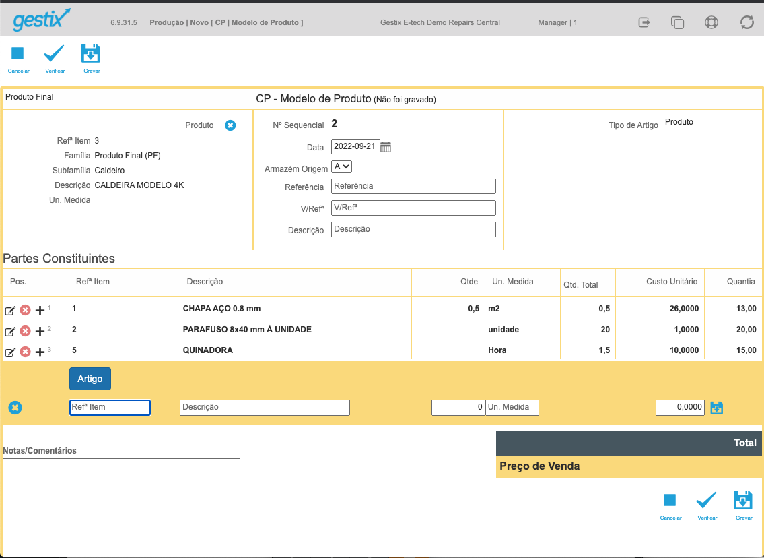Image resolution: width=764 pixels, height=558 pixels.
Task: Click the Produção | Novo breadcrumb title
Action: click(226, 22)
